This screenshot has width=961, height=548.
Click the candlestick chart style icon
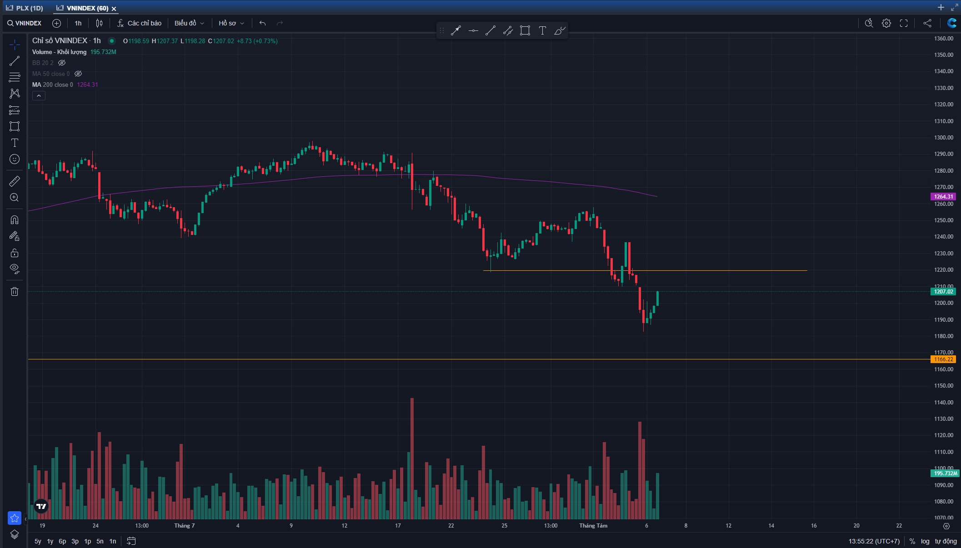(x=99, y=23)
